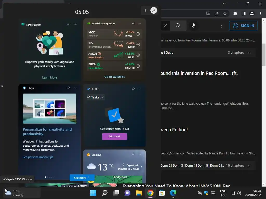Open See personalization tips link
Image resolution: width=266 pixels, height=199 pixels.
click(x=38, y=157)
